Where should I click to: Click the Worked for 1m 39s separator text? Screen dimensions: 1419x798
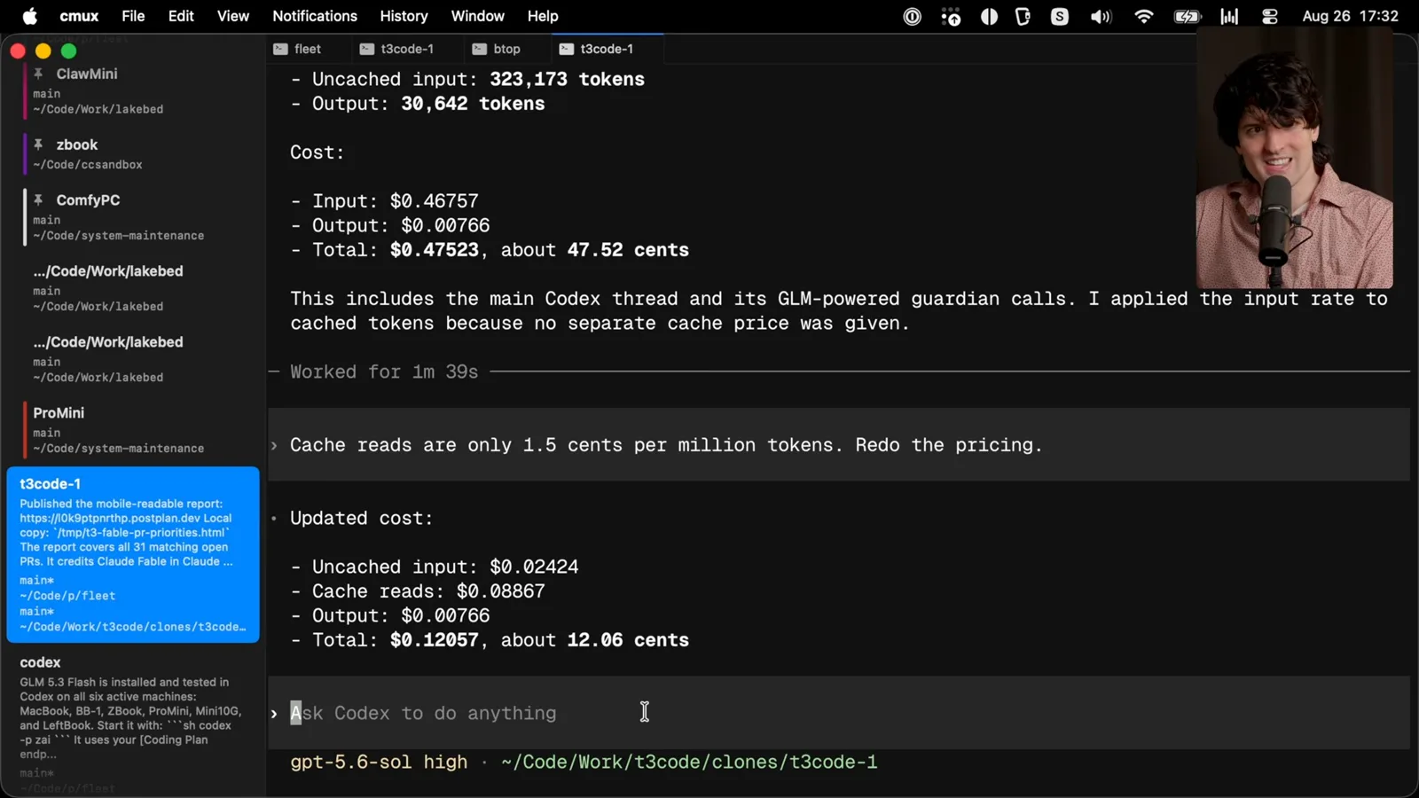pyautogui.click(x=384, y=372)
